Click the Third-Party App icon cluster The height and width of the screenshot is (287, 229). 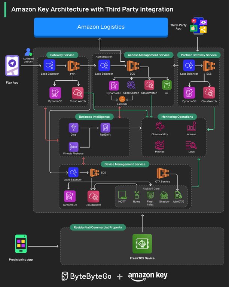pyautogui.click(x=198, y=26)
